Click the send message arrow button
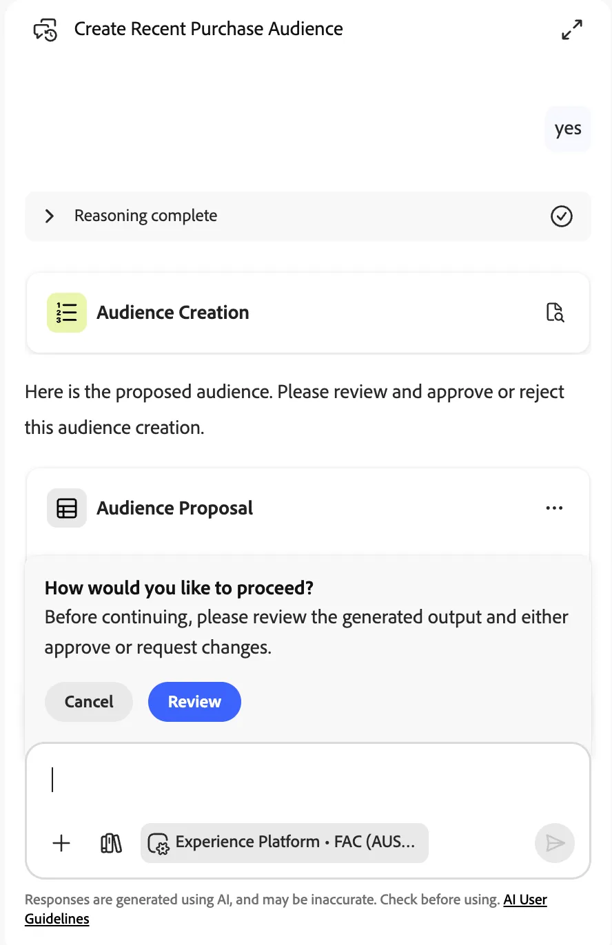This screenshot has height=945, width=612. pos(555,843)
